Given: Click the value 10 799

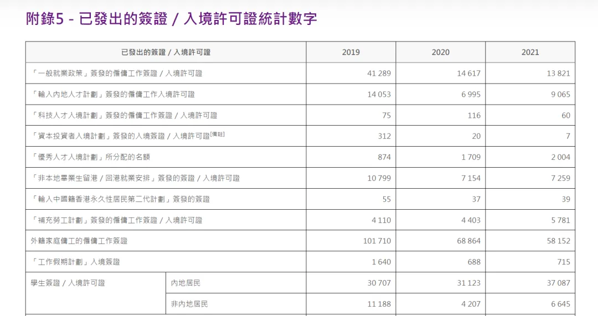Looking at the screenshot, I should pyautogui.click(x=379, y=178).
